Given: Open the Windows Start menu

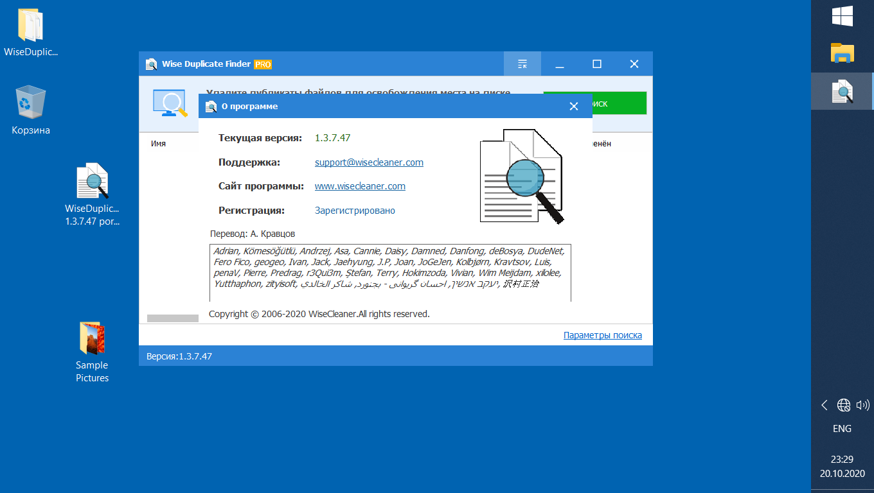Looking at the screenshot, I should [842, 16].
